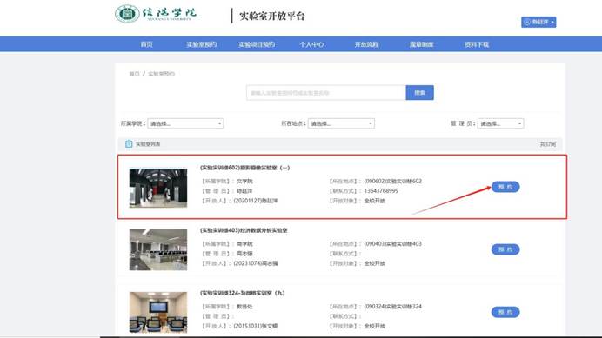The width and height of the screenshot is (602, 338).
Task: Click 预约 for the 实验实训楼602 lab
Action: click(505, 187)
